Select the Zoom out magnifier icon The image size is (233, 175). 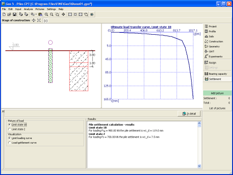(x=51, y=15)
